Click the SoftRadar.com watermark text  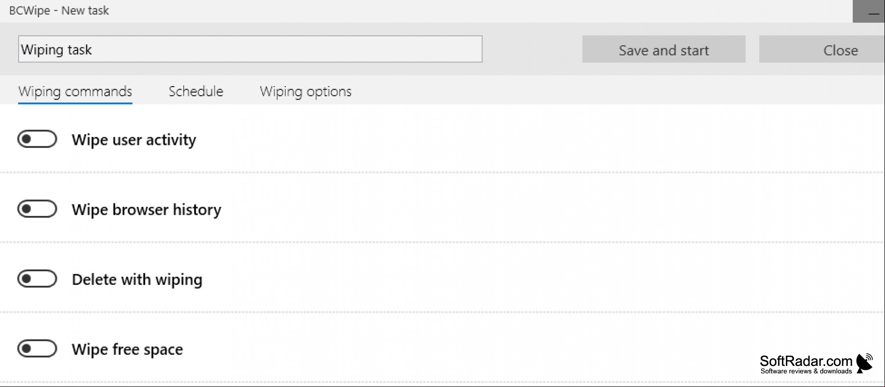(806, 361)
